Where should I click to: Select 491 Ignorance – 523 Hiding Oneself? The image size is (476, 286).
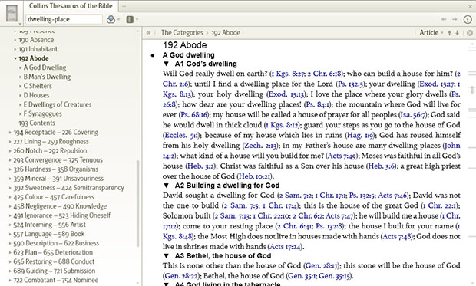coord(62,215)
